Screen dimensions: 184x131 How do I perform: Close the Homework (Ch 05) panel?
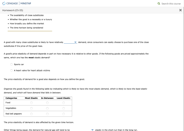tap(180, 10)
